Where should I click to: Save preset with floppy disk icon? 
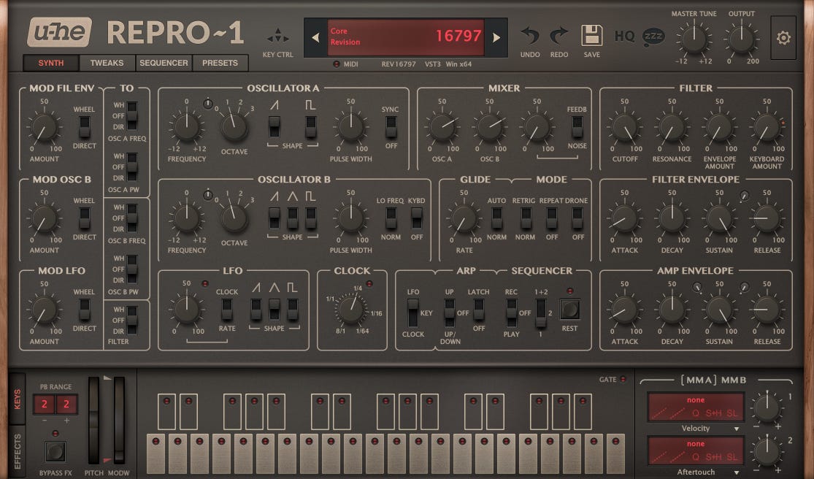(592, 36)
